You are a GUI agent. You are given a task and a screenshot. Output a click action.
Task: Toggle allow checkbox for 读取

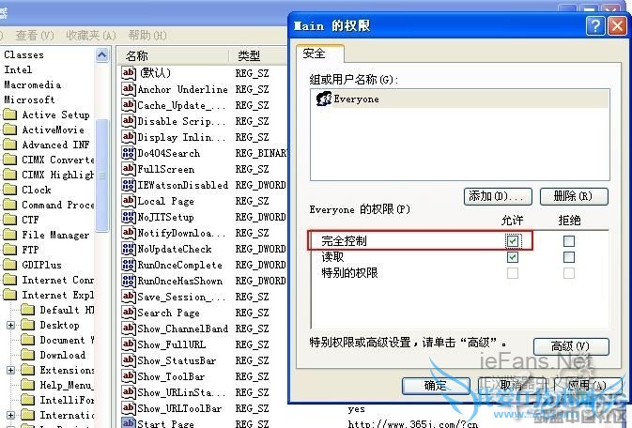point(513,257)
